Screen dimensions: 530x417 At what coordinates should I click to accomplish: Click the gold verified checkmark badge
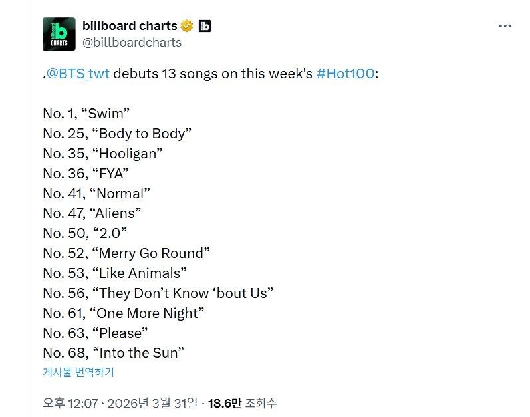pyautogui.click(x=187, y=26)
